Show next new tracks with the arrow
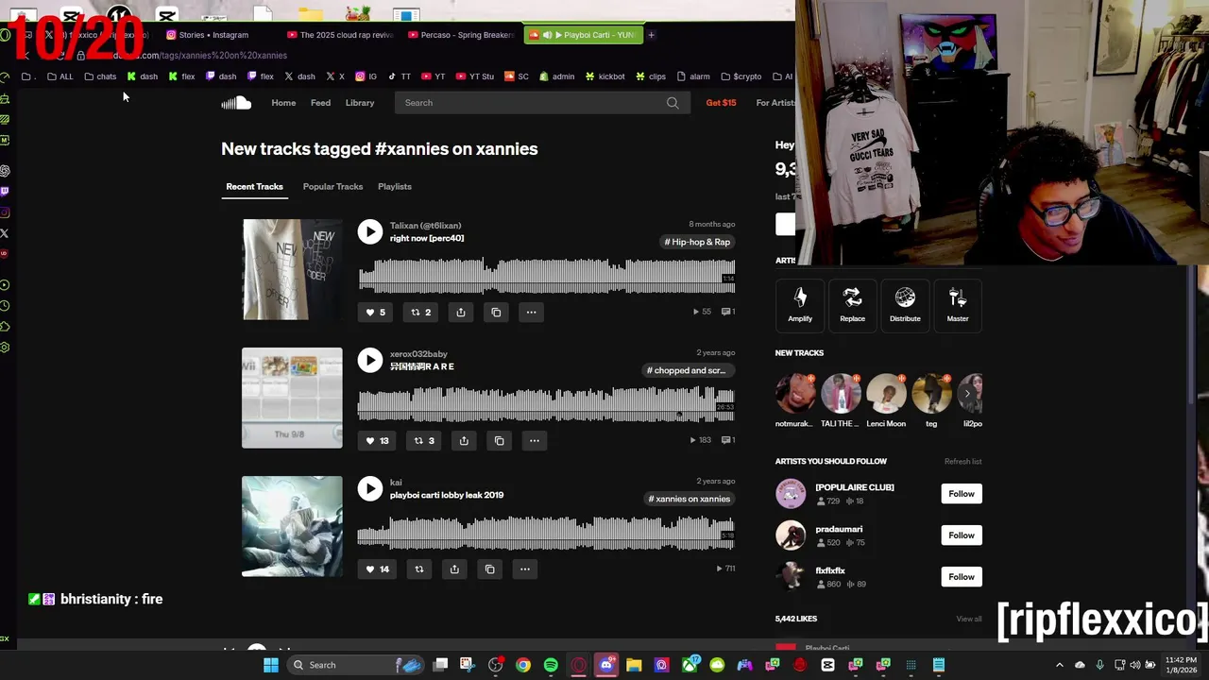 tap(968, 394)
